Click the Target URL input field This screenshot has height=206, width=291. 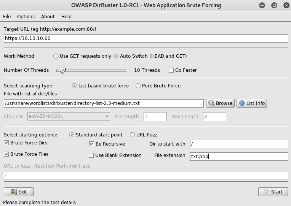pos(146,38)
